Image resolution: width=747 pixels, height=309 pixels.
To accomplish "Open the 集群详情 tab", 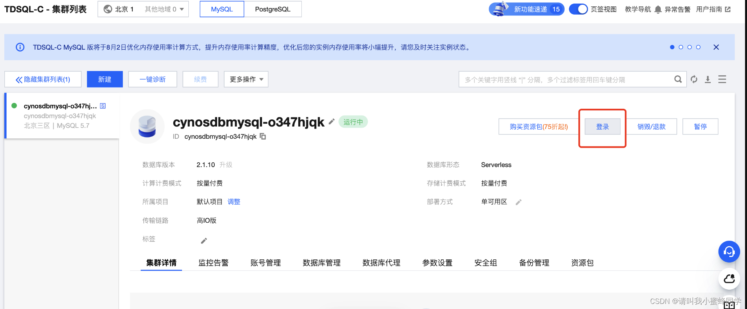I will (161, 262).
